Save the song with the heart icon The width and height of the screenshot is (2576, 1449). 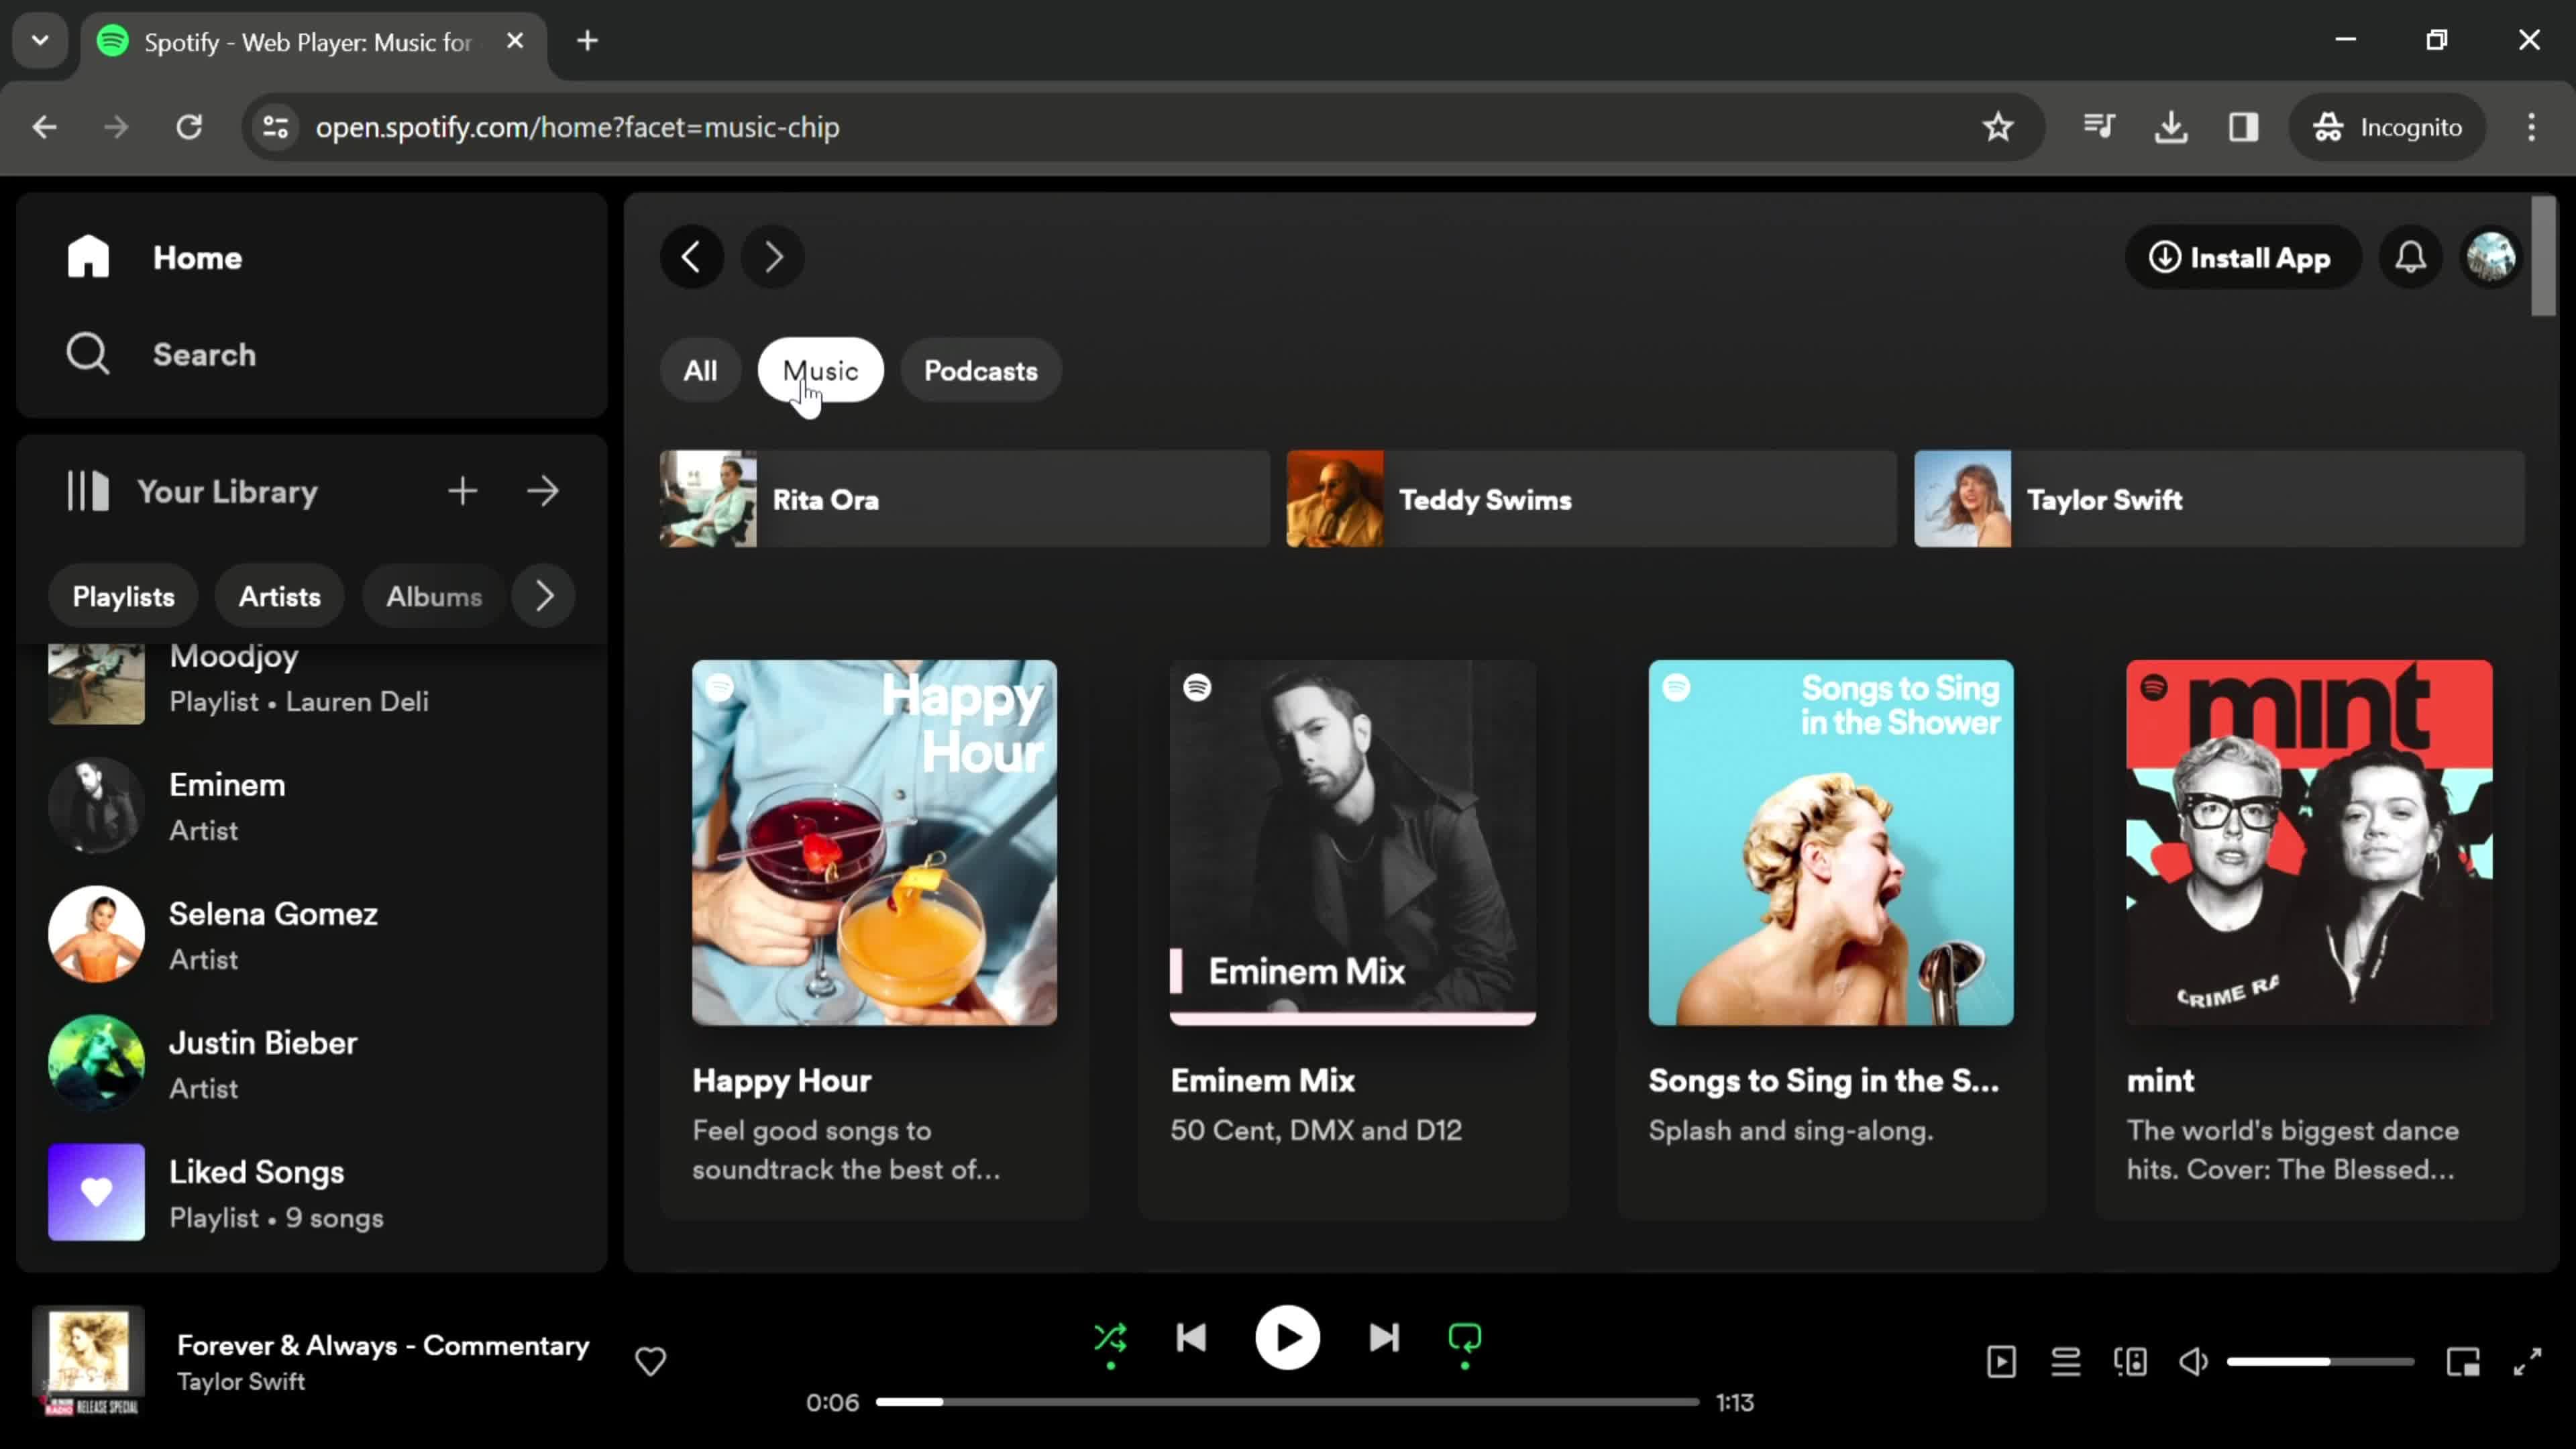(x=650, y=1361)
